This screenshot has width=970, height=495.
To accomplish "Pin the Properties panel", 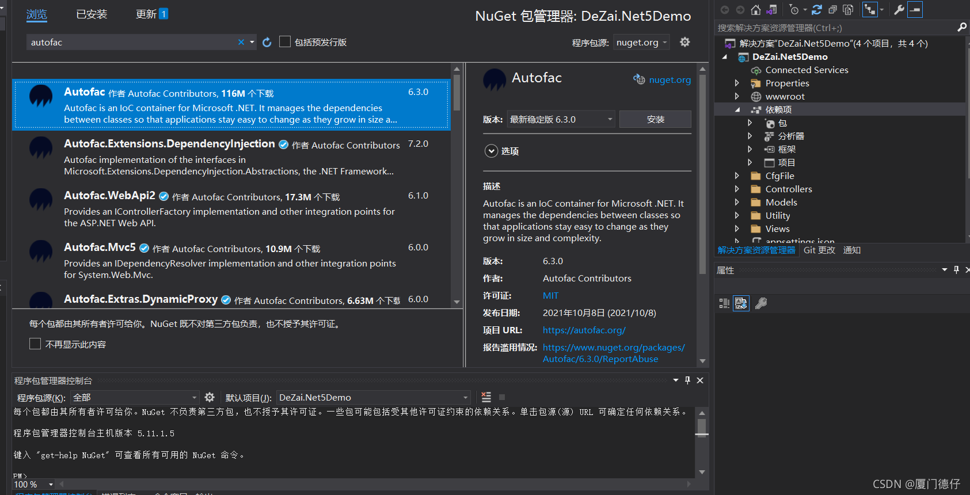I will [x=956, y=270].
